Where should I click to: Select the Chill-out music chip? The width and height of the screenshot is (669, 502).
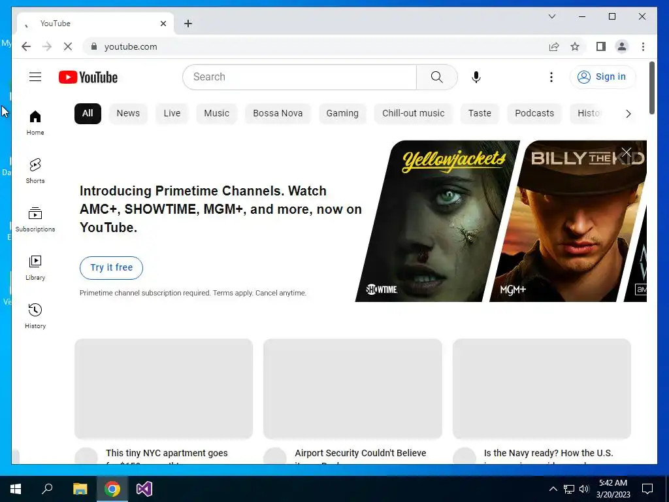(413, 114)
